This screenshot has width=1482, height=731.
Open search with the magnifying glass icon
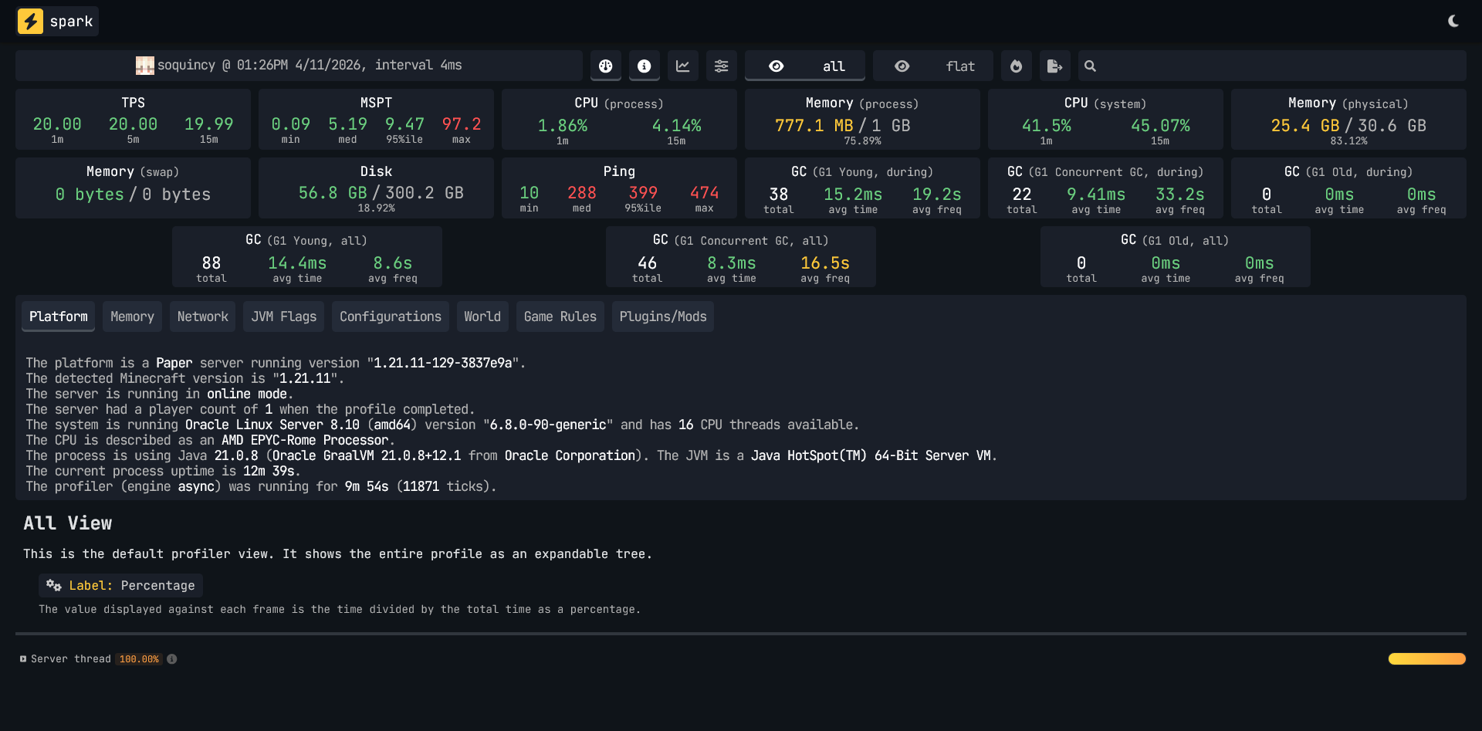click(x=1089, y=66)
